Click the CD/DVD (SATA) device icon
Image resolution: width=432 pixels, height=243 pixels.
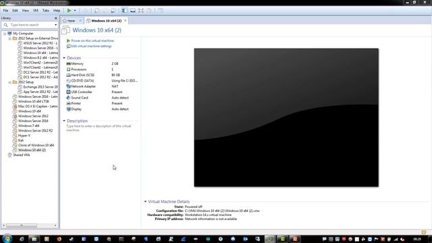tap(68, 81)
